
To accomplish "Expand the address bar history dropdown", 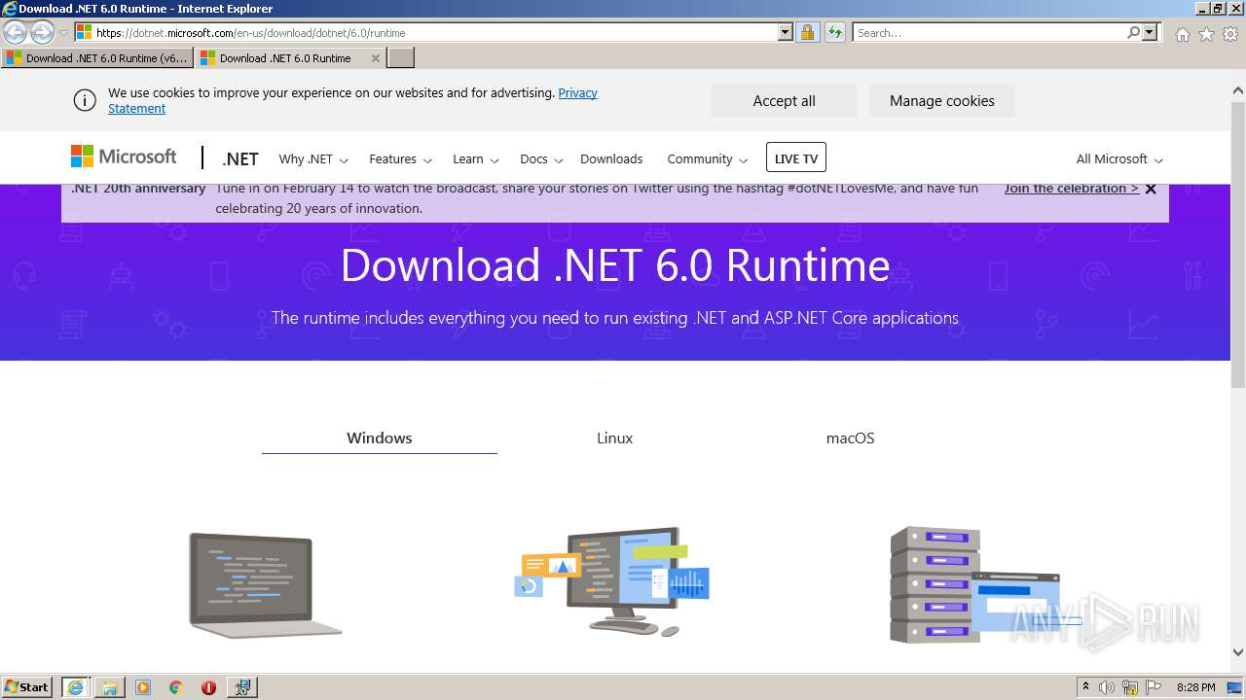I will tap(786, 32).
